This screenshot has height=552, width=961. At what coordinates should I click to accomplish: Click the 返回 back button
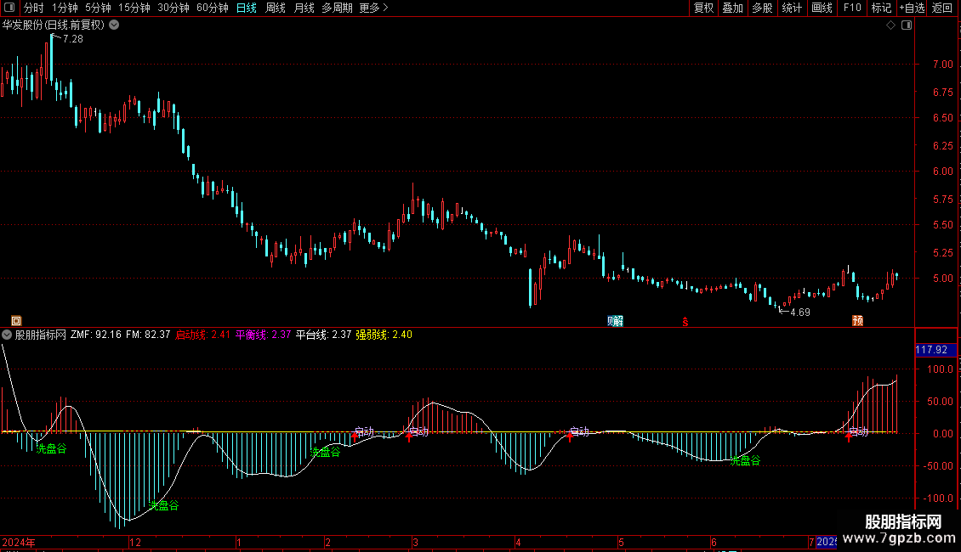click(x=942, y=8)
